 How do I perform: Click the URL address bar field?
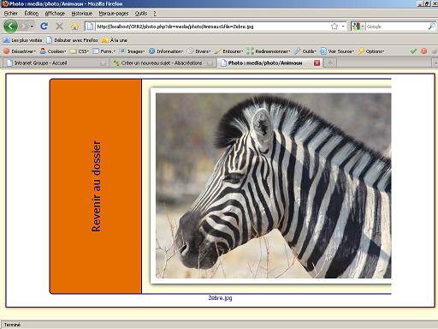pyautogui.click(x=212, y=27)
